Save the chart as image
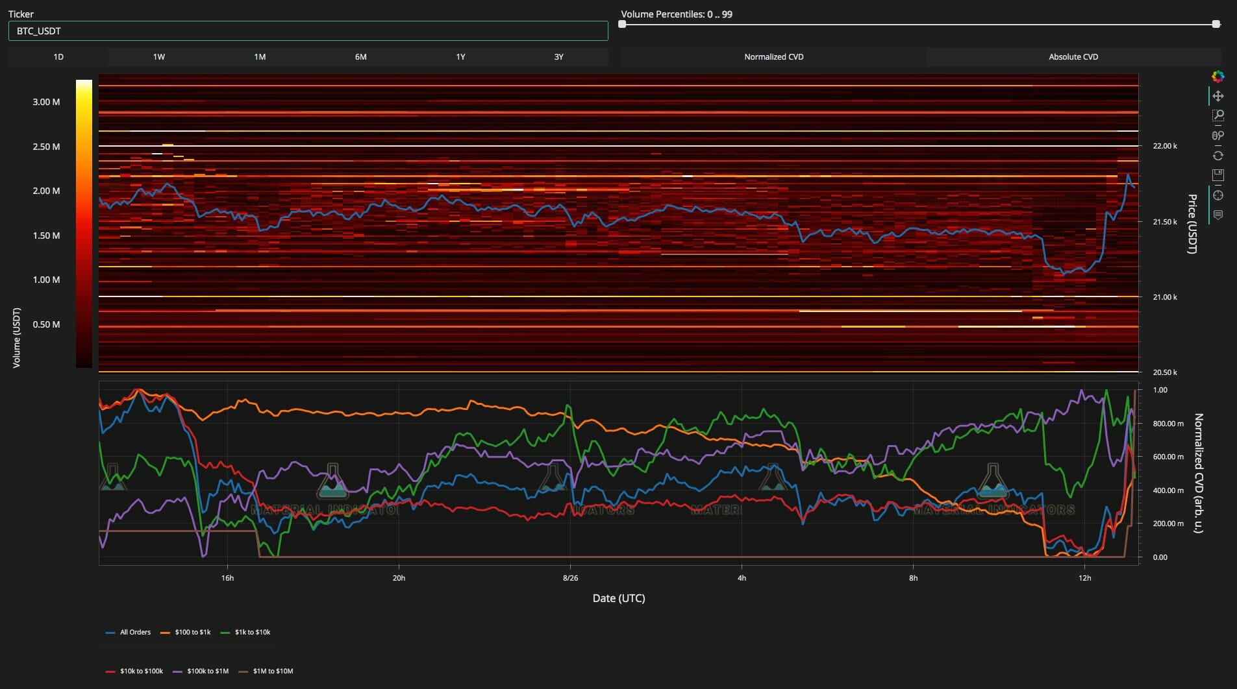Screen dimensions: 1237x689 (x=1218, y=175)
